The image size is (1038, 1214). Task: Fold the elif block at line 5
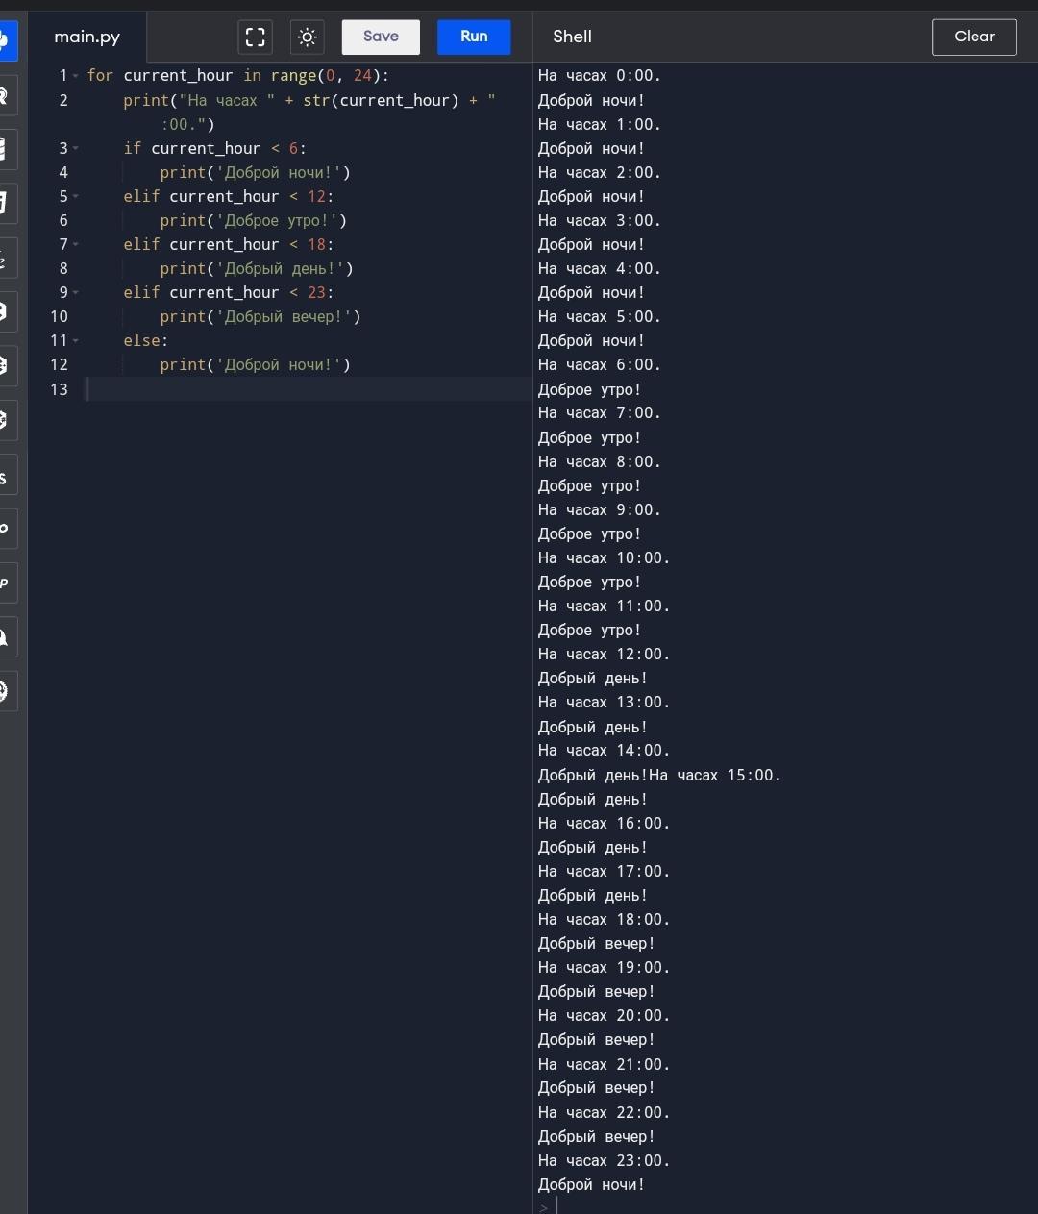[76, 196]
